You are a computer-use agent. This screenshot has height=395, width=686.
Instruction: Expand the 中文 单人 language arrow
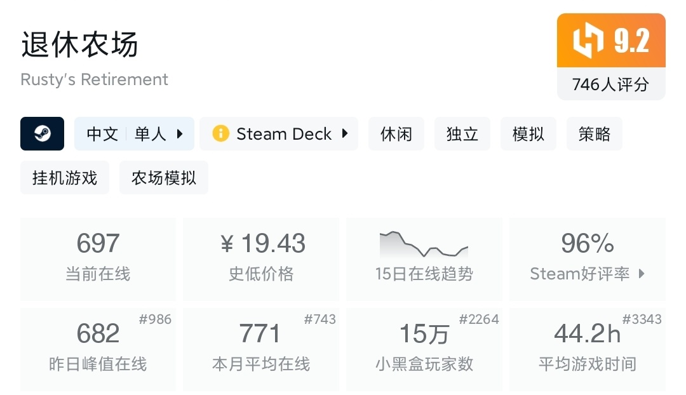pos(180,134)
